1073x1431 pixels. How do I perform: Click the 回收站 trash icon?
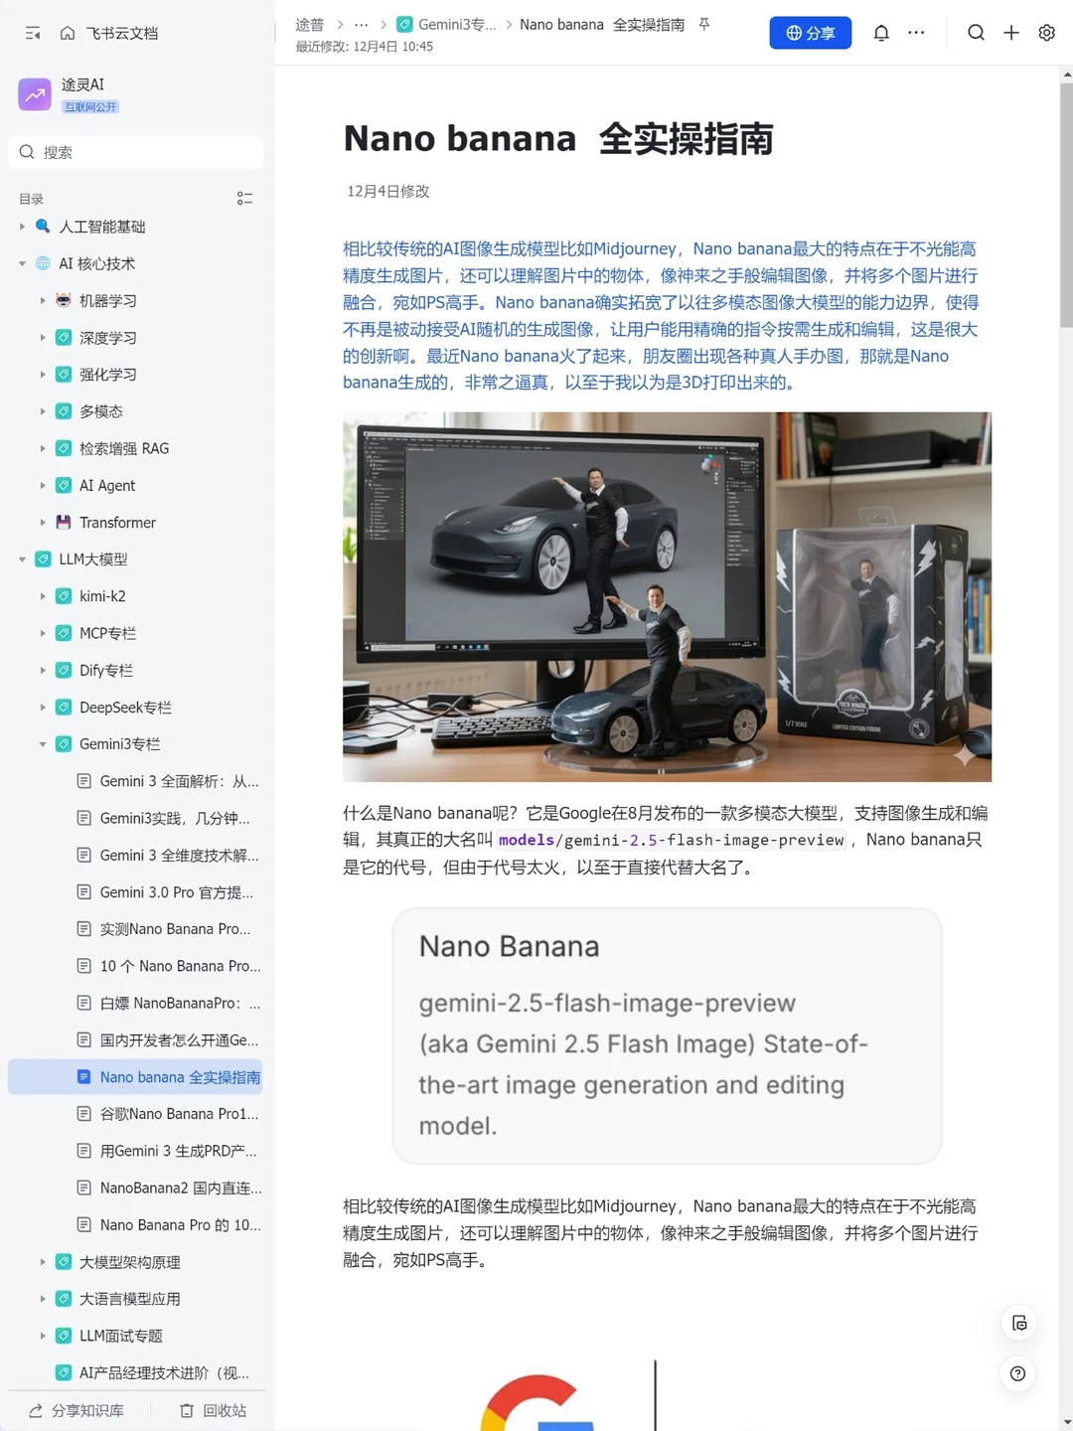187,1410
